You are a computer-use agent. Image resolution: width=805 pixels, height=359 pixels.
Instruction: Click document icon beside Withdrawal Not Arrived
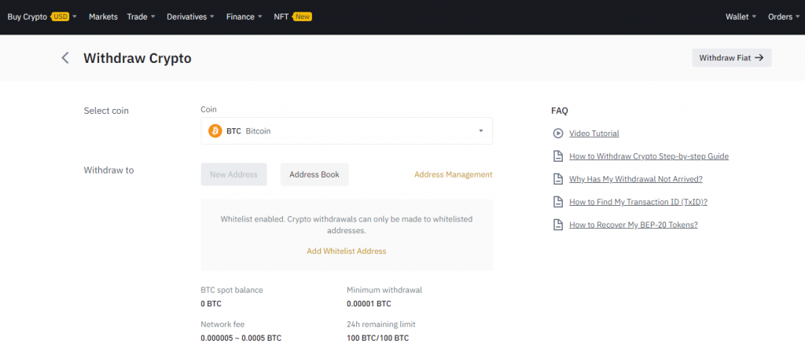pos(557,179)
